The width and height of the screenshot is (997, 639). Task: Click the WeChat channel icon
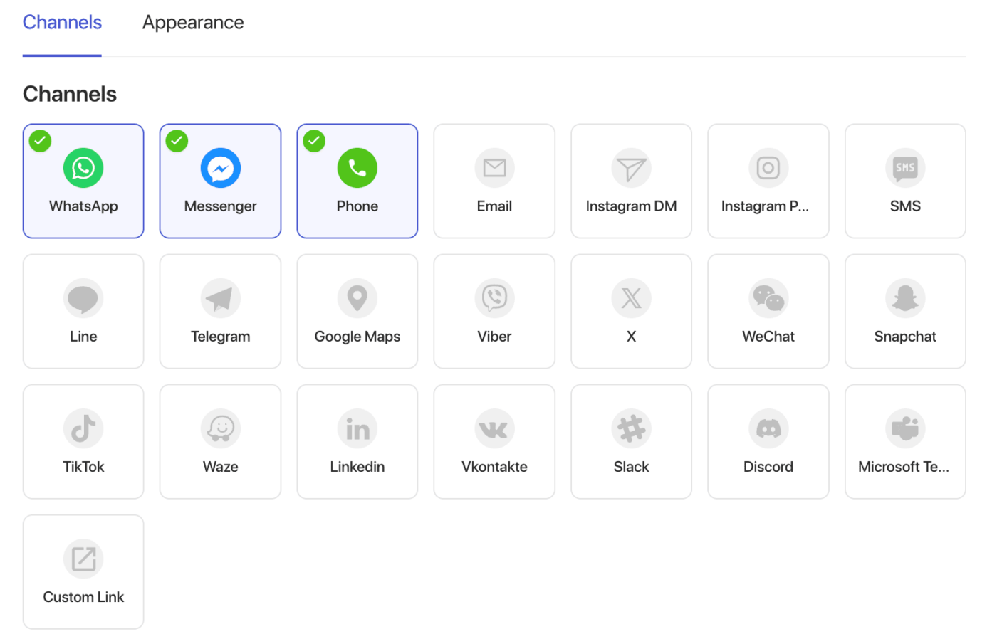pyautogui.click(x=768, y=298)
